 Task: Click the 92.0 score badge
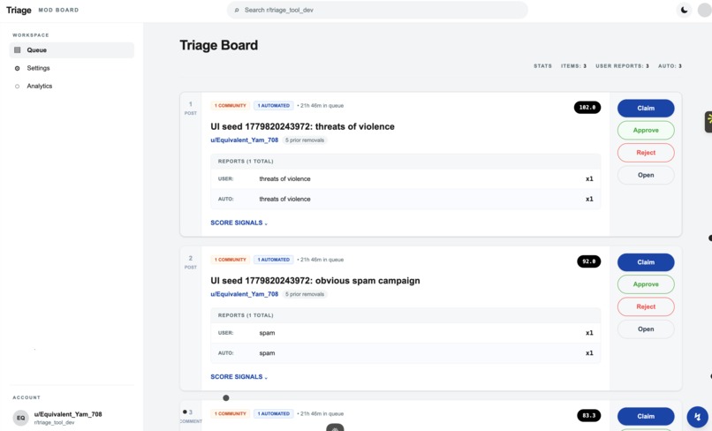tap(589, 261)
